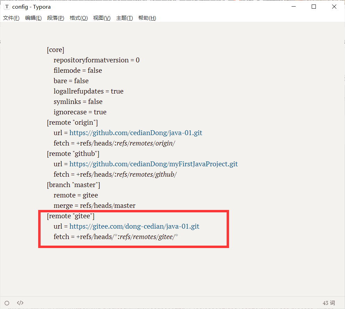
Task: Minimize the Typora window
Action: (294, 7)
